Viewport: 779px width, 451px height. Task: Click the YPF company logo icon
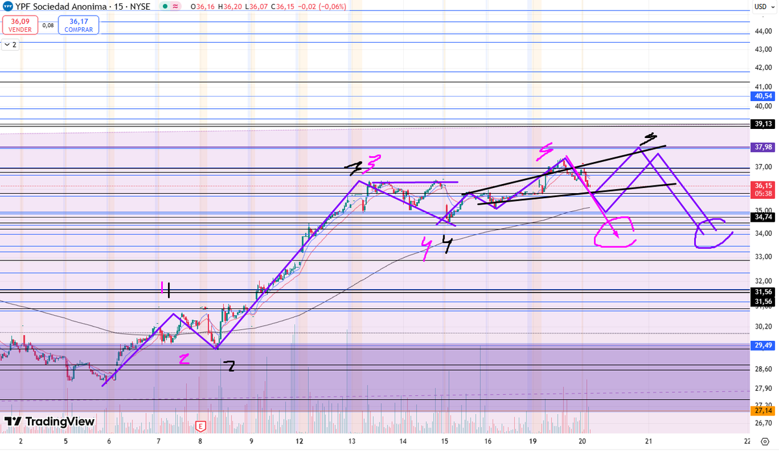click(x=8, y=6)
